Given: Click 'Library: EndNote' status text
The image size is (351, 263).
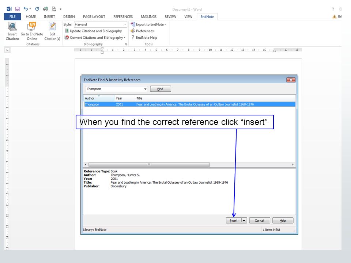Looking at the screenshot, I should [95, 230].
